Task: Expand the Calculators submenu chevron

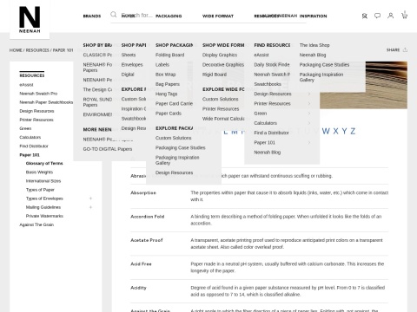Action: 309,123
